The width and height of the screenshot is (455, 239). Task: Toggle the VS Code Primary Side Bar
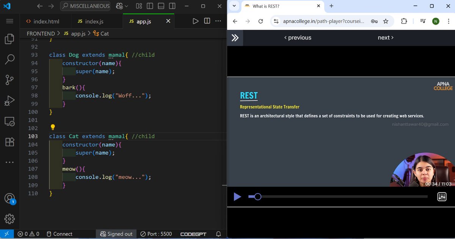tap(150, 6)
